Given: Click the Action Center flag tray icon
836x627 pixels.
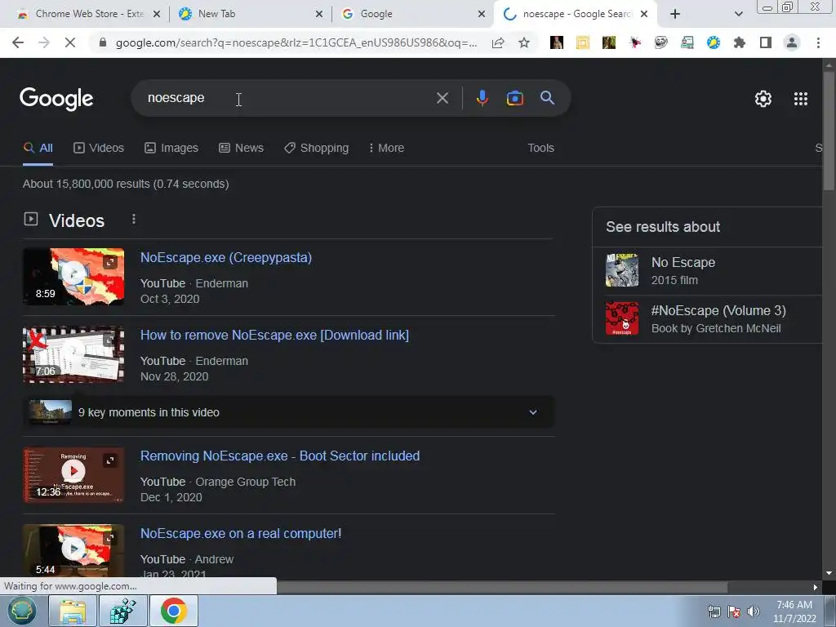Looking at the screenshot, I should (734, 611).
